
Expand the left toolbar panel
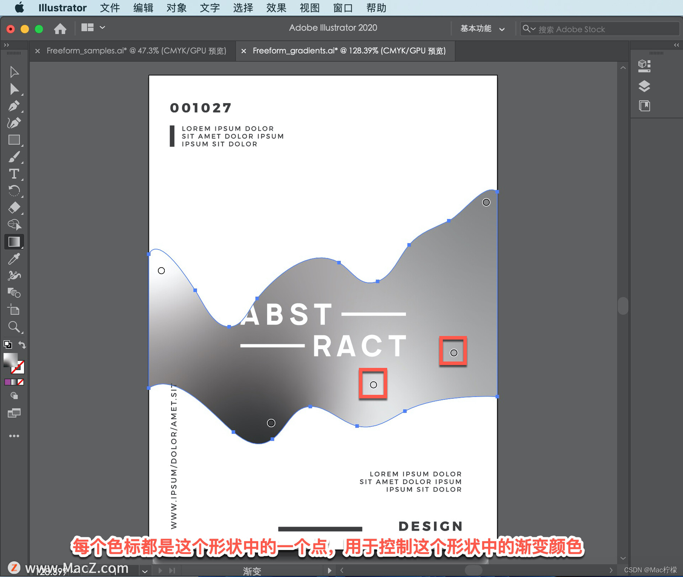(6, 45)
